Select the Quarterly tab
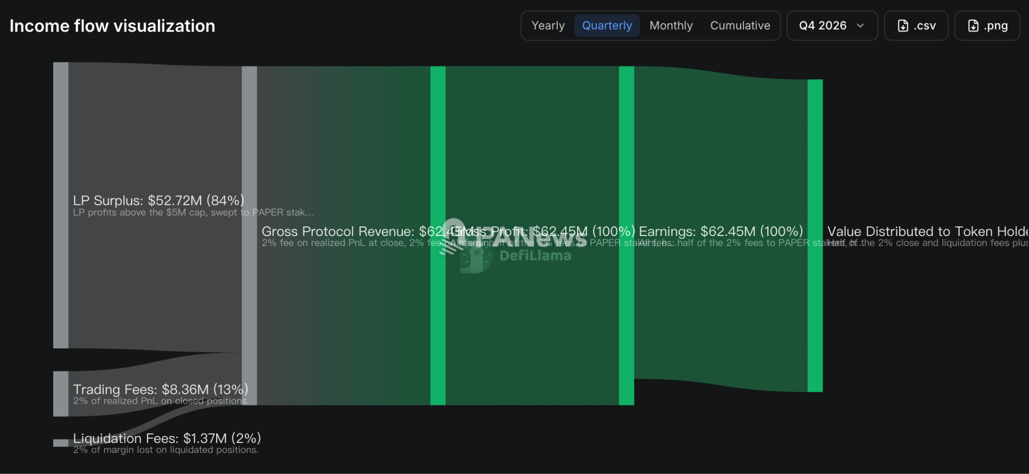 [607, 26]
